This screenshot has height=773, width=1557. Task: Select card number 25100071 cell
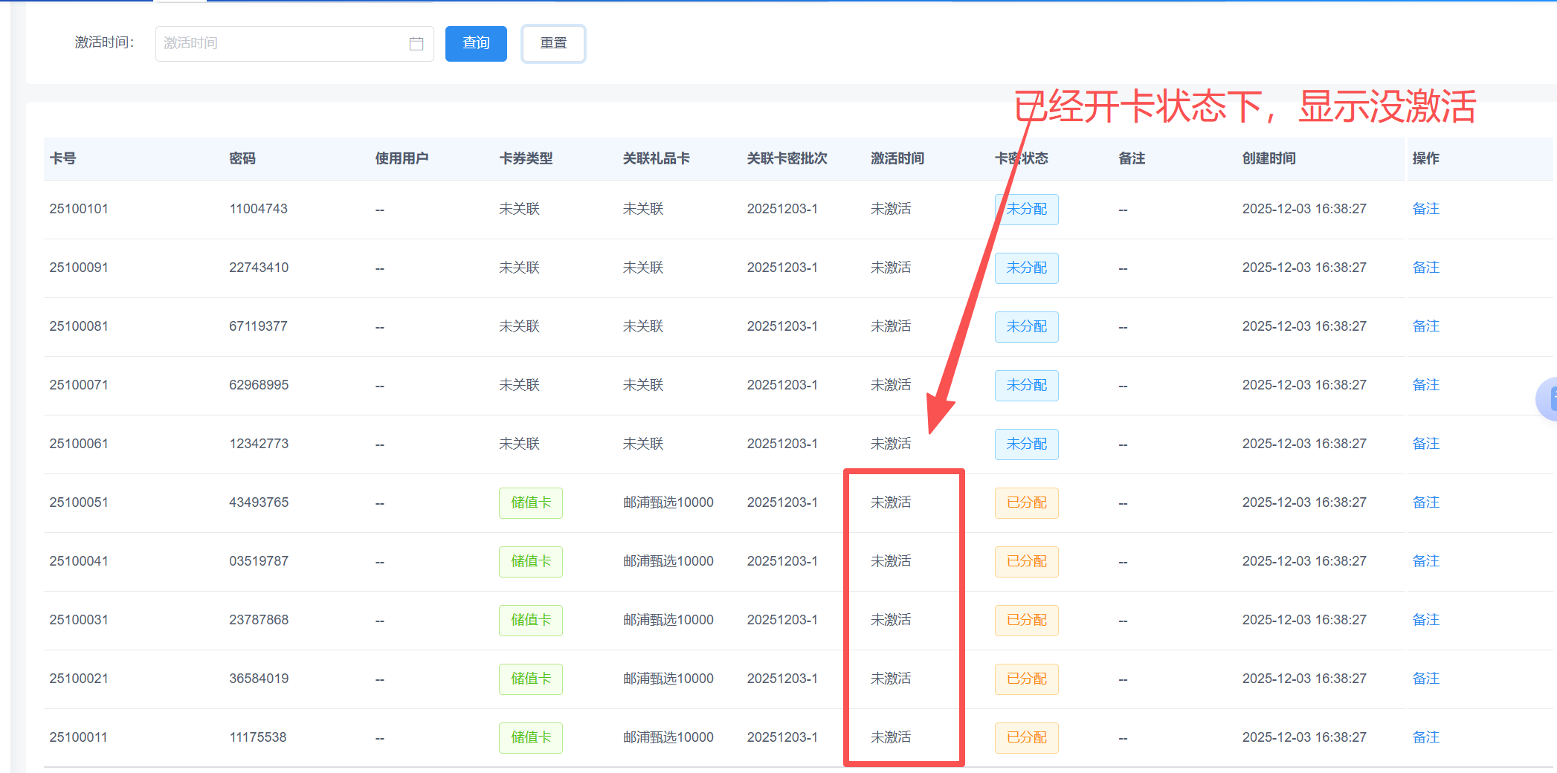pos(79,385)
